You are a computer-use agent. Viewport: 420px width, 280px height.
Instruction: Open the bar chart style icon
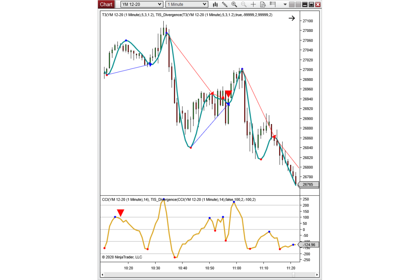tap(215, 4)
